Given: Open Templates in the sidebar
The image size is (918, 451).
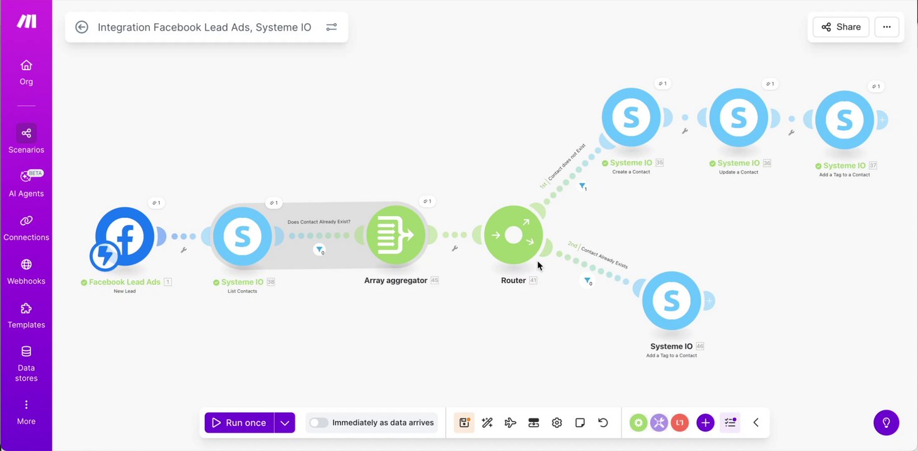Looking at the screenshot, I should tap(26, 314).
